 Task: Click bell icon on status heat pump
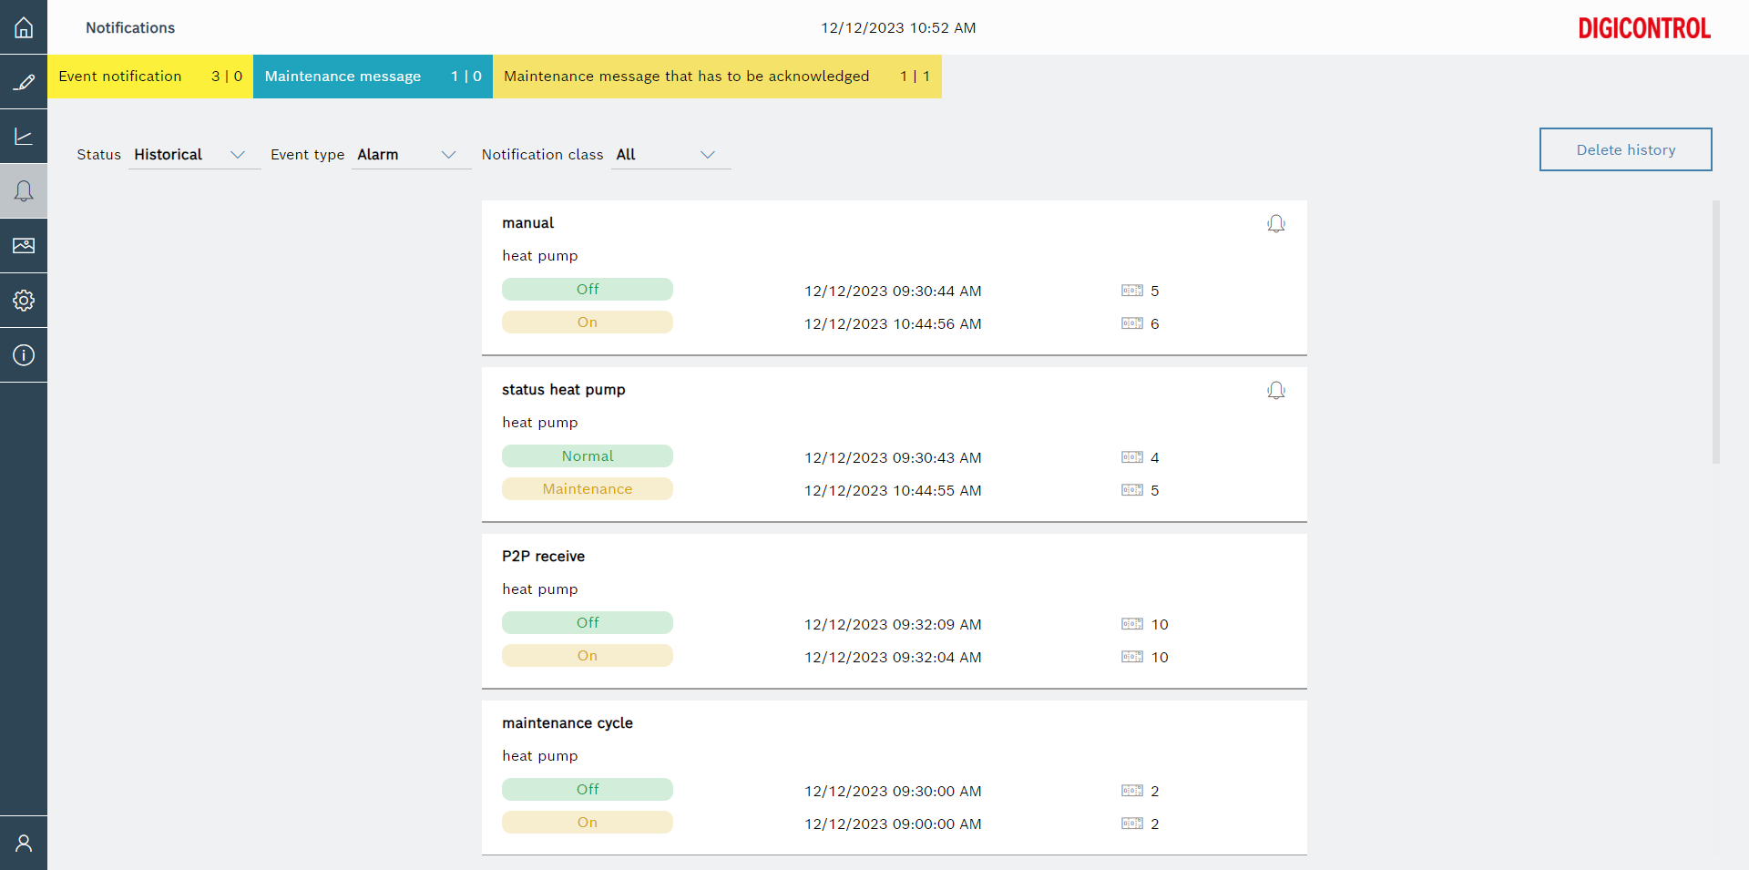pyautogui.click(x=1275, y=391)
